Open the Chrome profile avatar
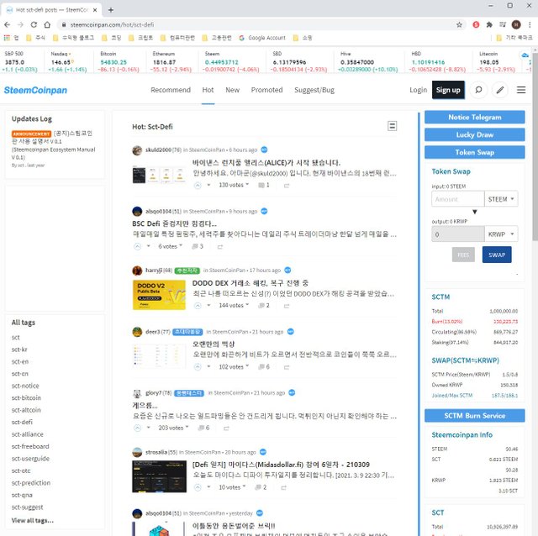 pos(516,24)
